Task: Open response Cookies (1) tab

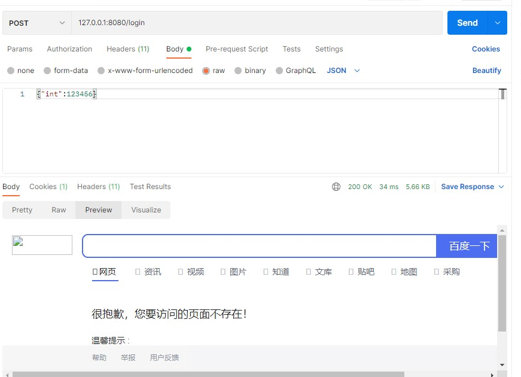Action: [x=48, y=187]
